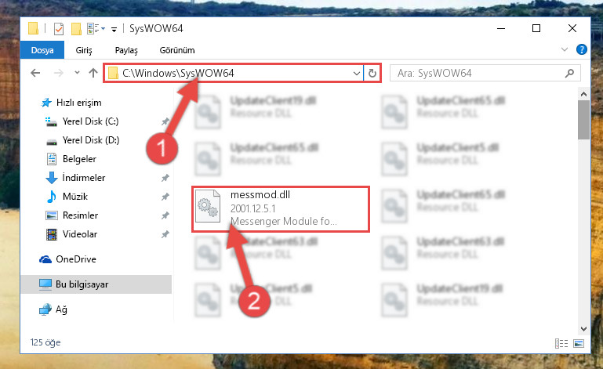Refresh the SysWOW64 folder view
The image size is (603, 369).
(x=372, y=73)
